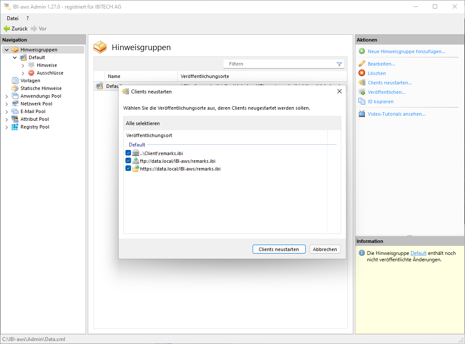
Task: Open the ? help menu
Action: (28, 18)
